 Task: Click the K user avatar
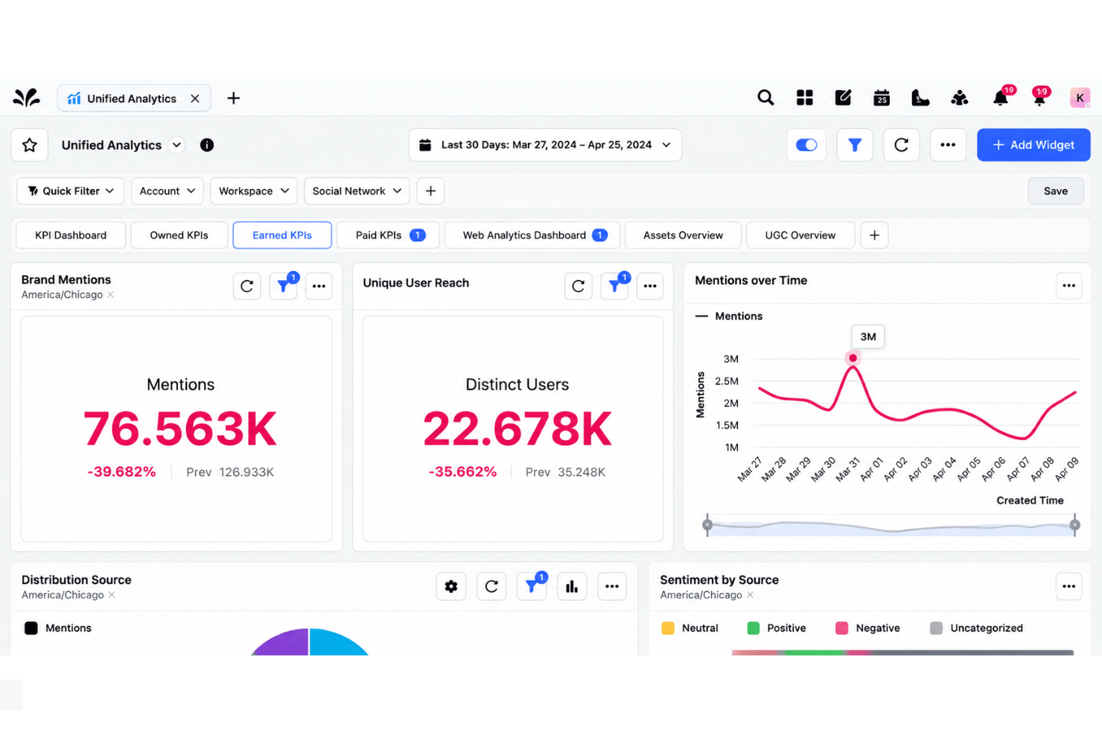tap(1080, 98)
